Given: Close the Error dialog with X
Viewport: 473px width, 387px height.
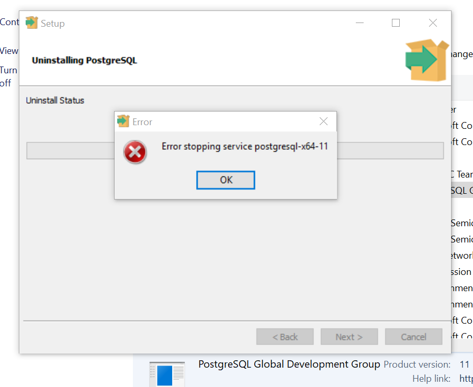Looking at the screenshot, I should 323,121.
